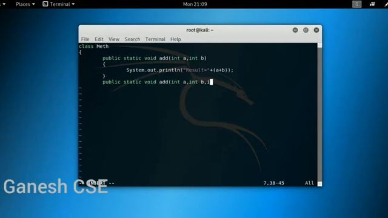
Task: Open the Terminal app menu in top panel
Action: (x=59, y=4)
